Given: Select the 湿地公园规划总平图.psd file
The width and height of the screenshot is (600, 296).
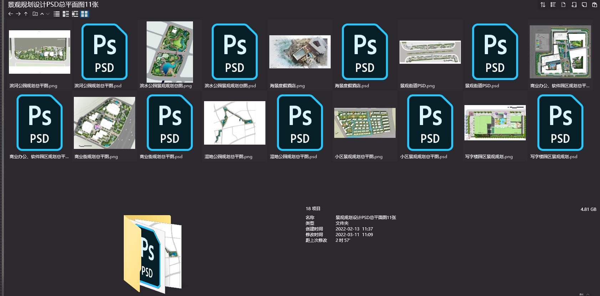Looking at the screenshot, I should 300,123.
